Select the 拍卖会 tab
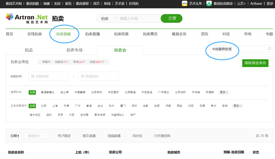 [x=120, y=50]
